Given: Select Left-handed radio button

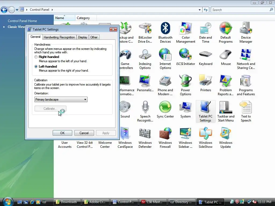Looking at the screenshot, I should (36, 67).
